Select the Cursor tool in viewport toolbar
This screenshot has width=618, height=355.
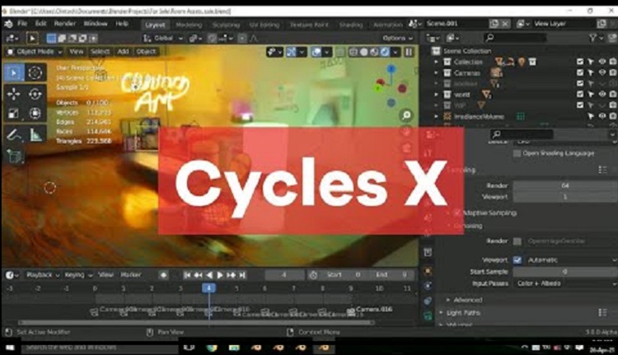click(x=35, y=72)
